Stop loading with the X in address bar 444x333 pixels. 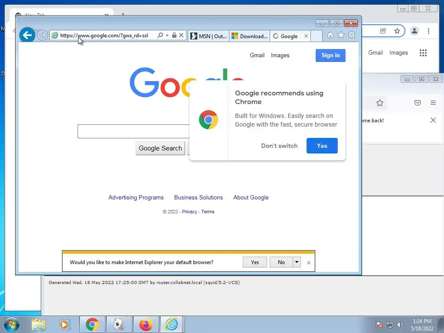point(181,36)
